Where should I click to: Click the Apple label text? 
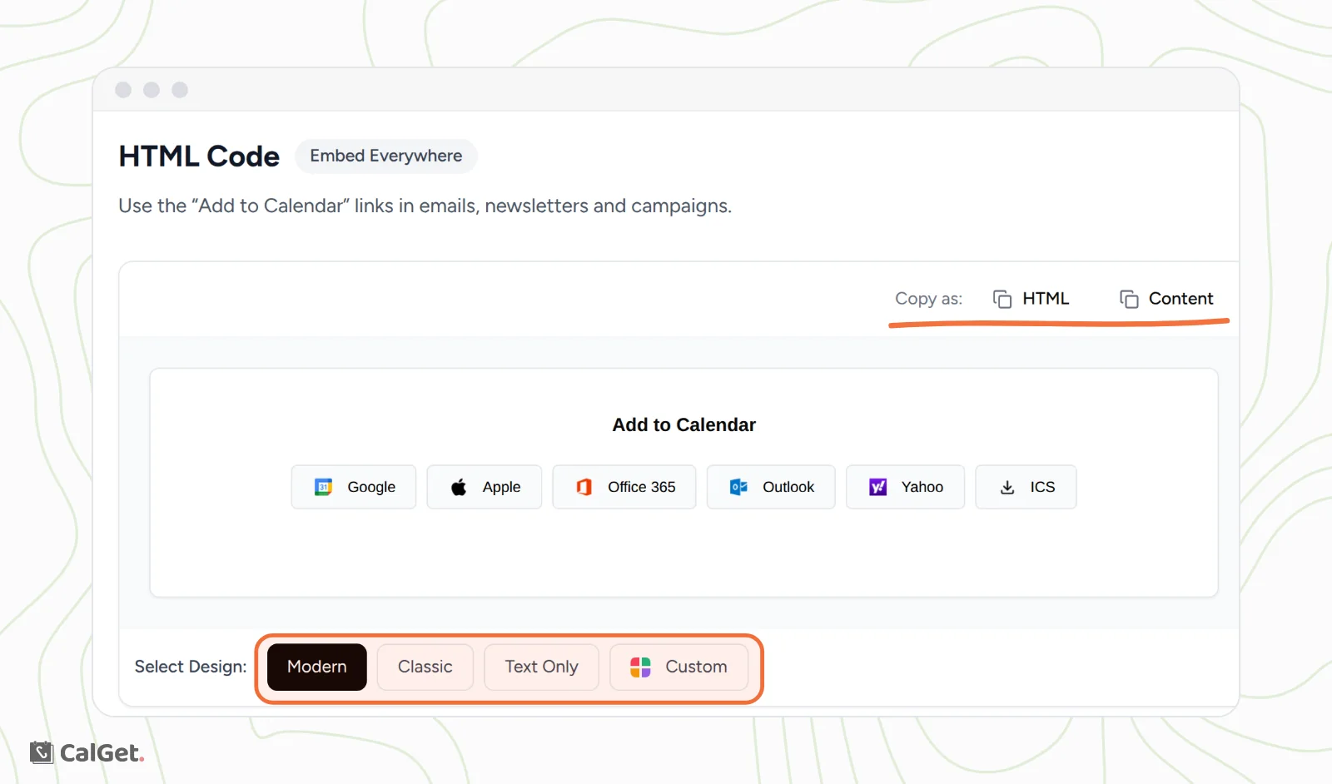(x=501, y=487)
